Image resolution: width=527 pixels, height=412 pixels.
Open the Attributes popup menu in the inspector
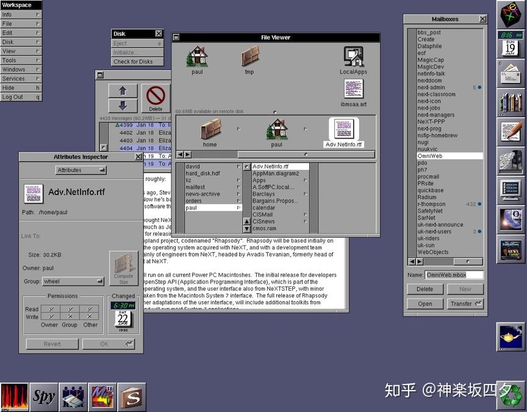[80, 169]
